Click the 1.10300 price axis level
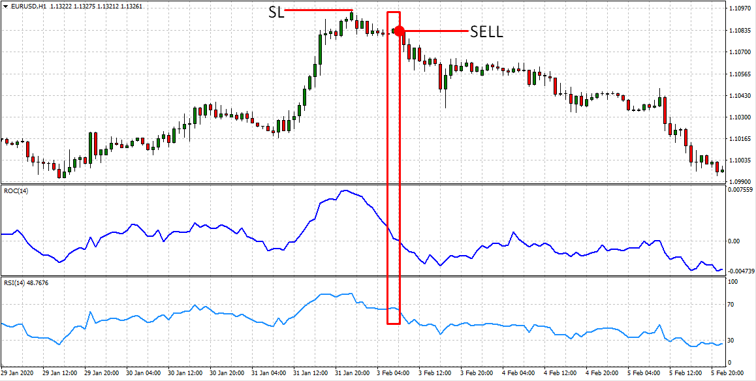756x381 pixels. click(740, 117)
